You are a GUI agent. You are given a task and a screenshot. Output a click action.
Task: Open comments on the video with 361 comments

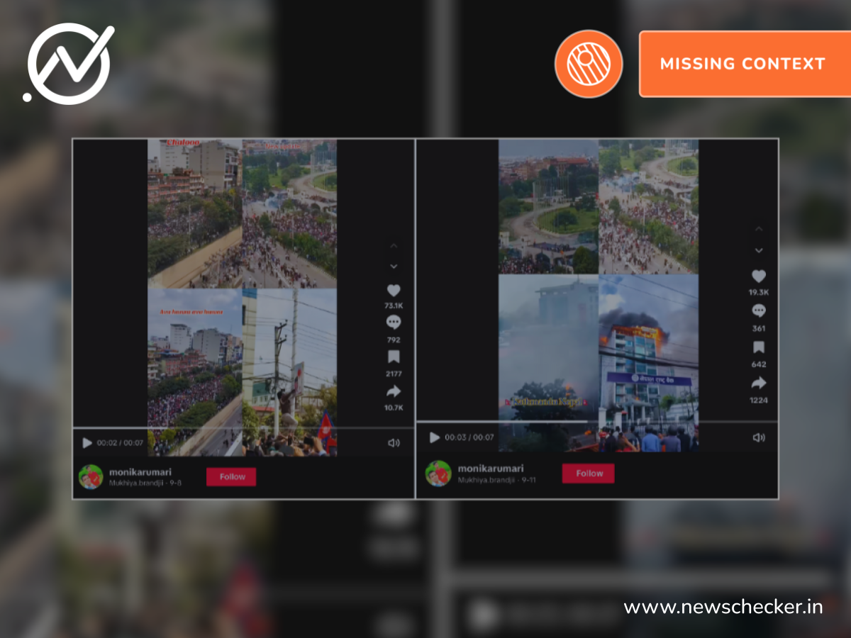pos(758,310)
